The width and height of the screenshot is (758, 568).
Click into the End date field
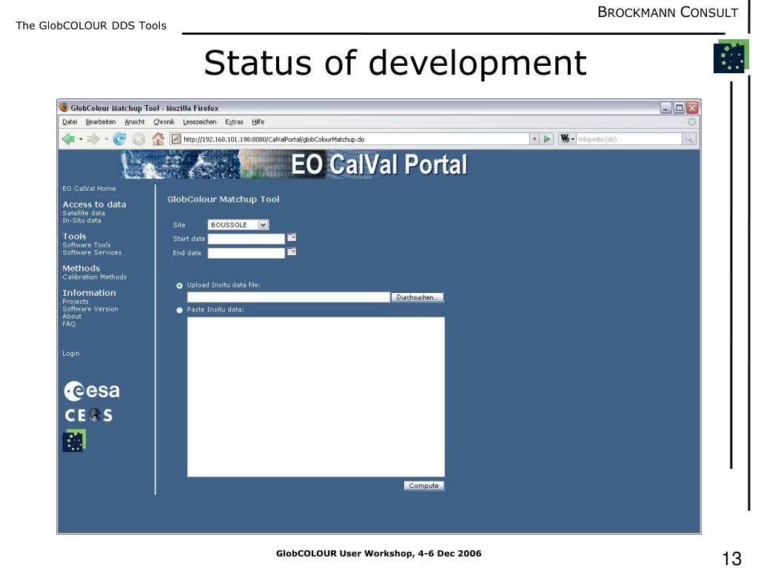coord(246,253)
